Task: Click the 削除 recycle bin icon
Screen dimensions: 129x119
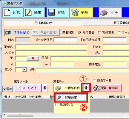Action: (75, 12)
